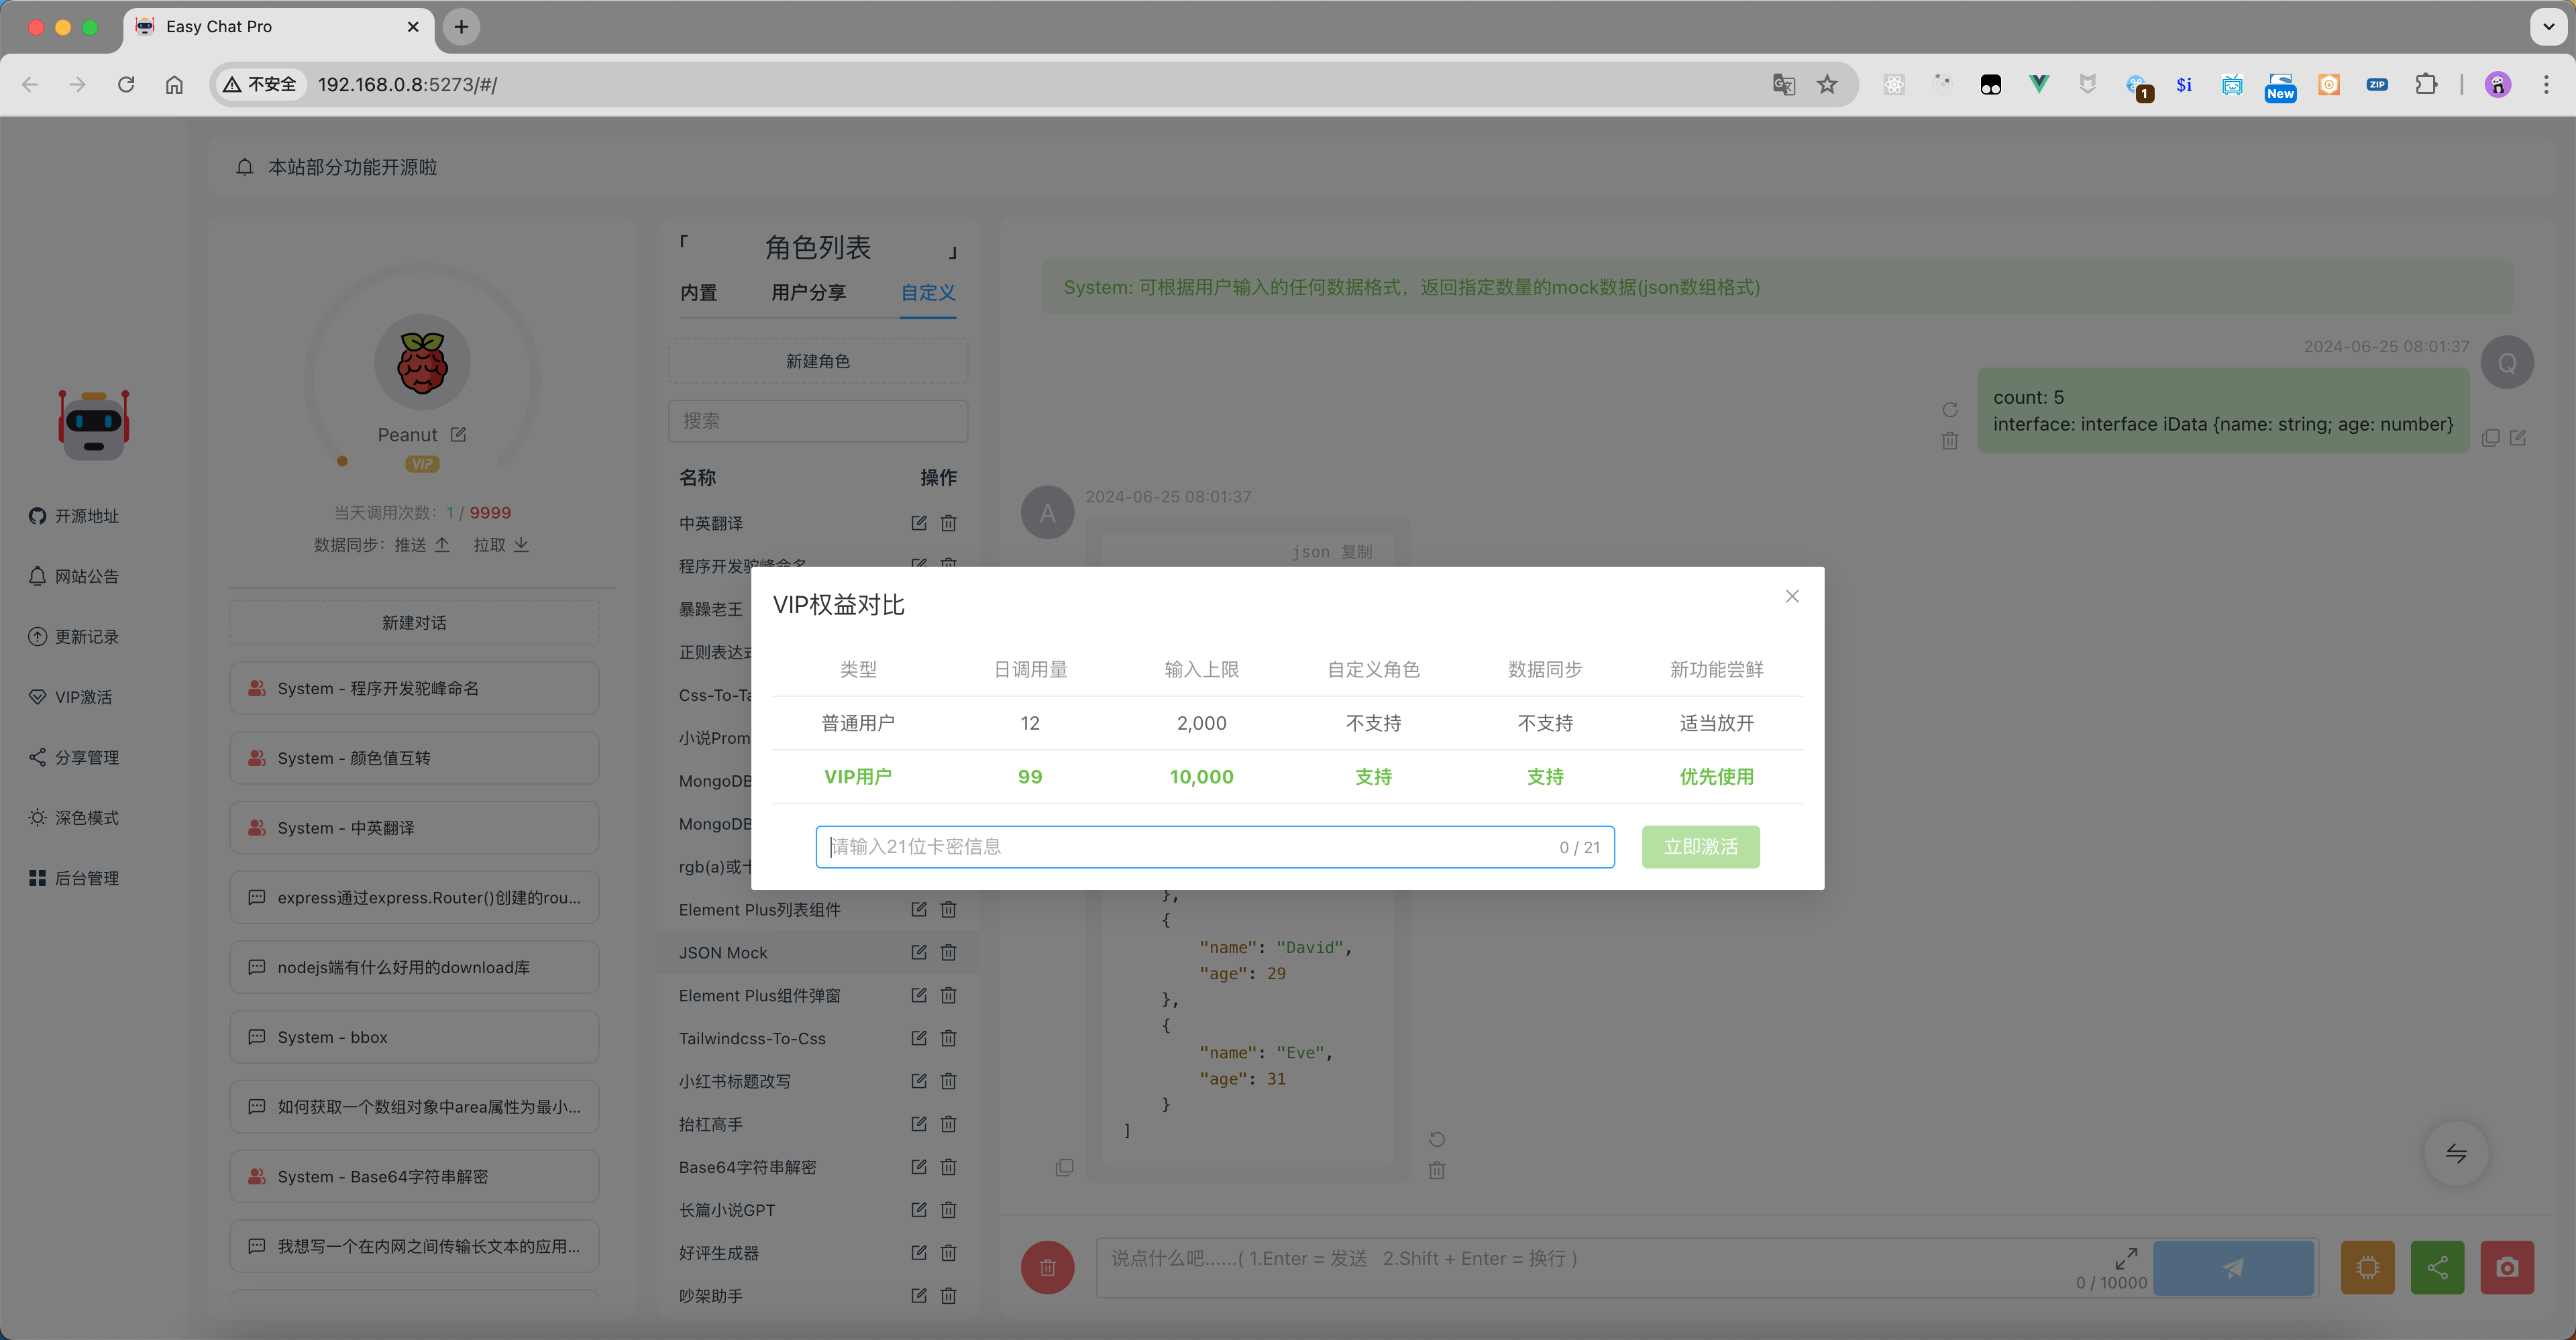
Task: Edit the JSON Mock role with pencil icon
Action: 918,952
